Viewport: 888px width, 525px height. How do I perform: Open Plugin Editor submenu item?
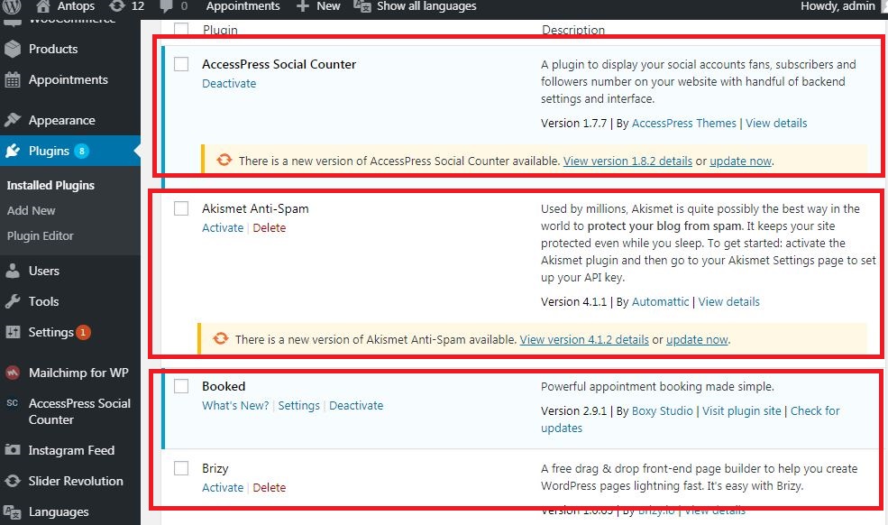coord(41,235)
